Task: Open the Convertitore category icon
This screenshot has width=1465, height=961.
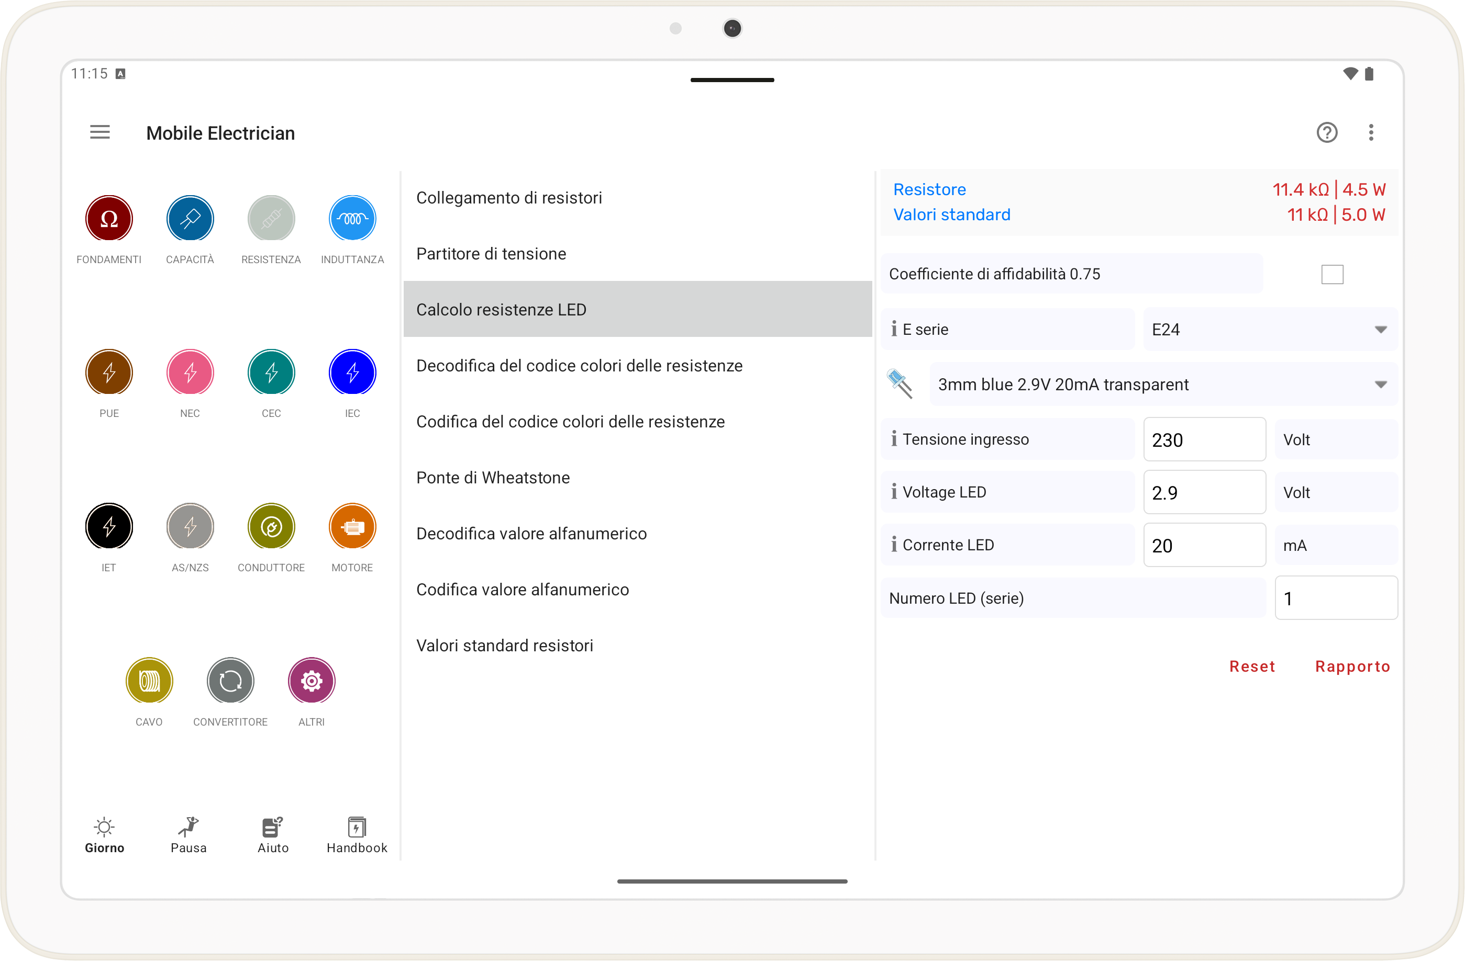Action: pyautogui.click(x=230, y=681)
